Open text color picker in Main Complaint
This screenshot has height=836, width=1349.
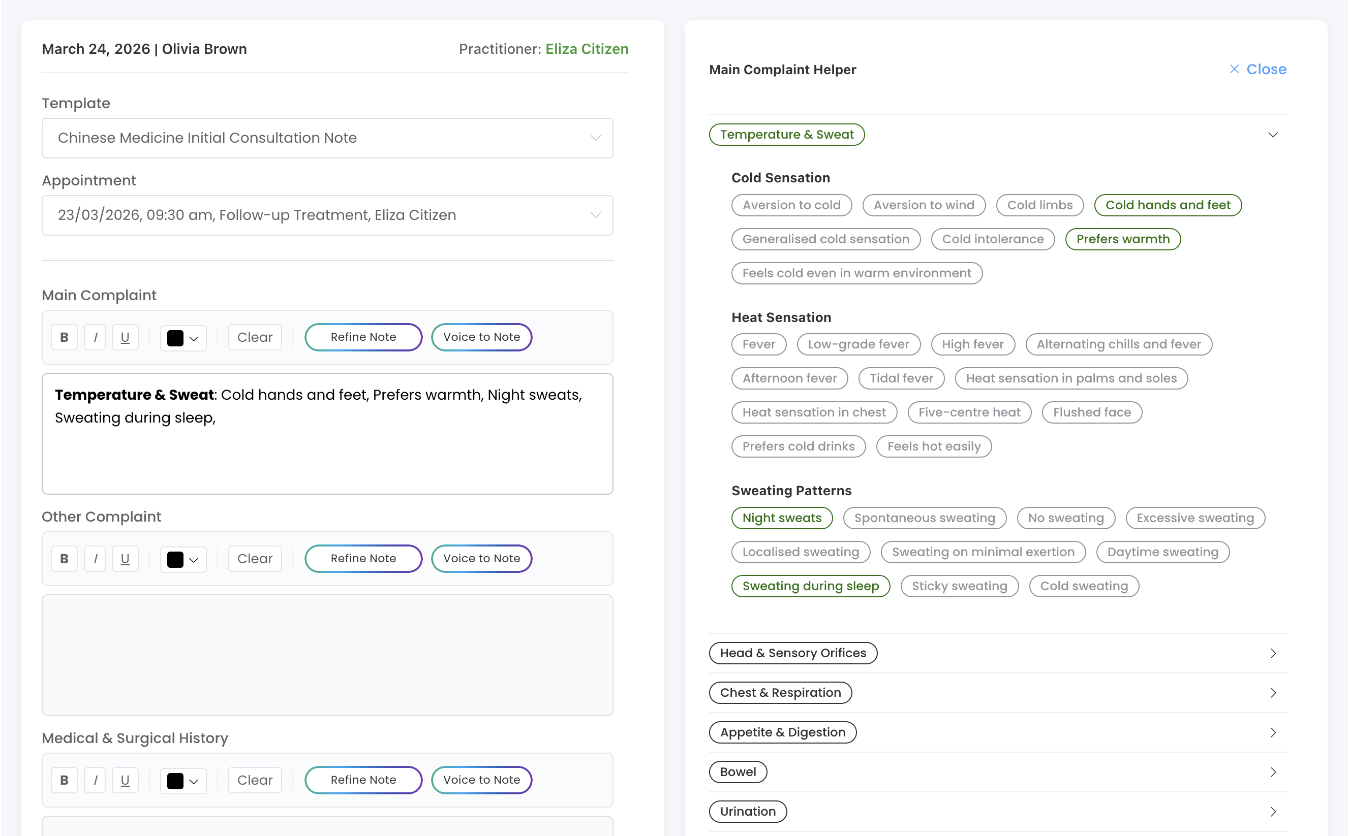pos(183,338)
